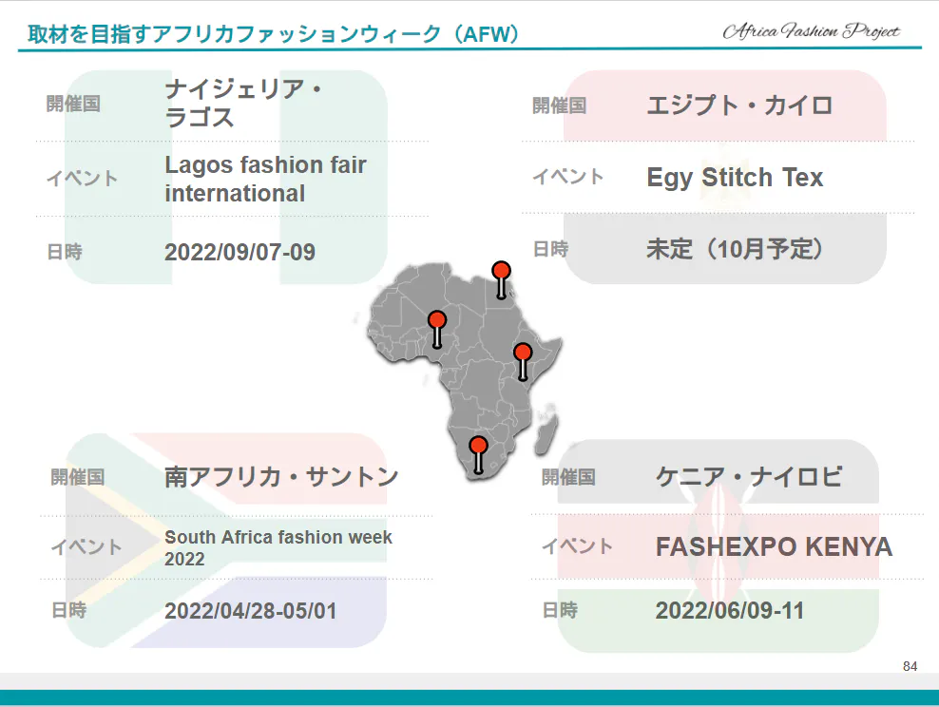Select the slide title mentioning AFW
Screen dimensions: 939x707
point(275,34)
